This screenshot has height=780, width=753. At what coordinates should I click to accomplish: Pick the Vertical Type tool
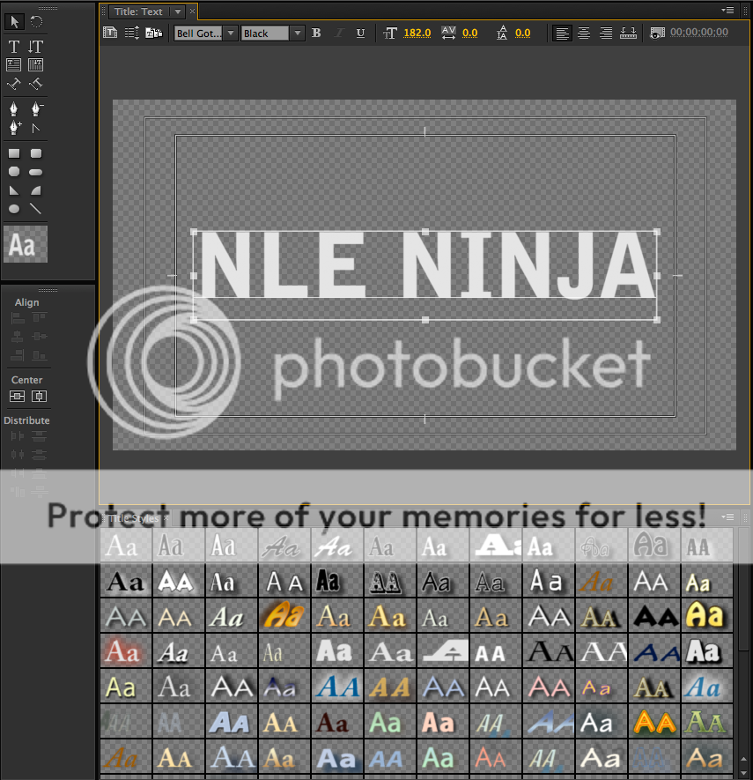[x=36, y=46]
